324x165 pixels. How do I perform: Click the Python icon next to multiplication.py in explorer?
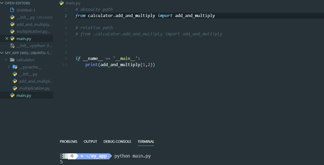click(15, 88)
